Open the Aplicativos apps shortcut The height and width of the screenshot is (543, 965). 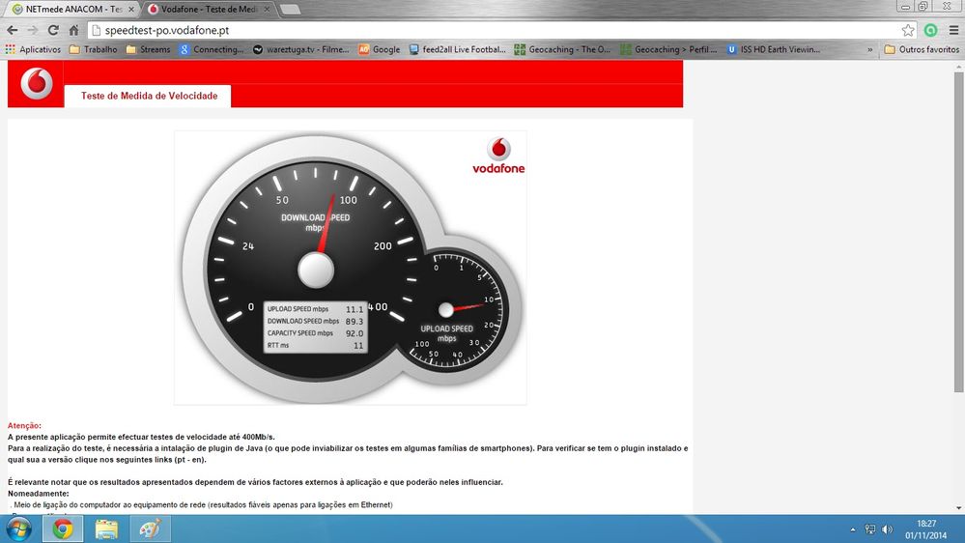point(34,49)
